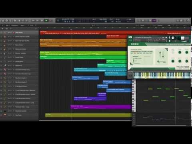Toggle the metronome beside the count-in button

158,20
